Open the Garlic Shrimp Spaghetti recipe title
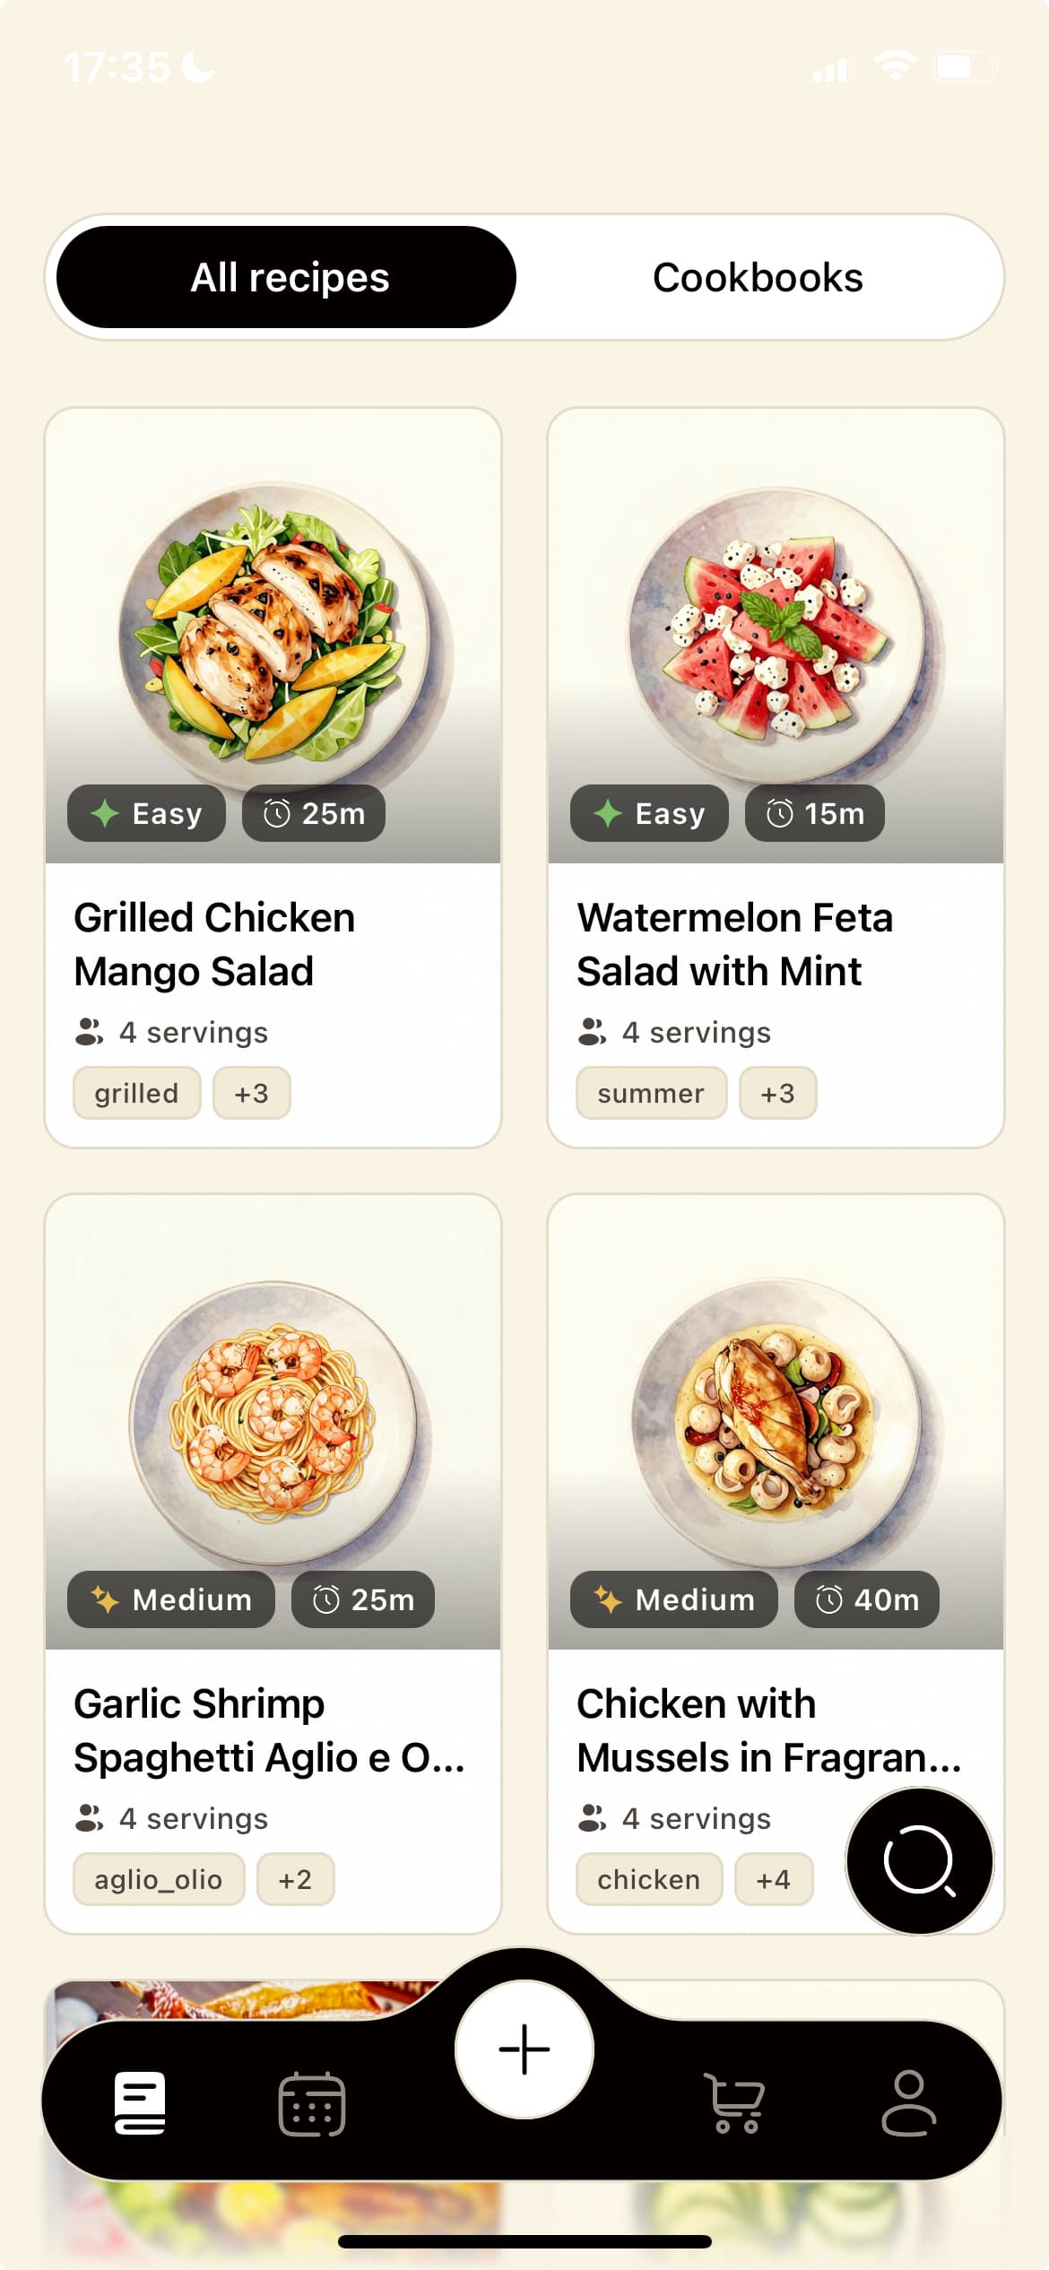1049x2270 pixels. [269, 1730]
